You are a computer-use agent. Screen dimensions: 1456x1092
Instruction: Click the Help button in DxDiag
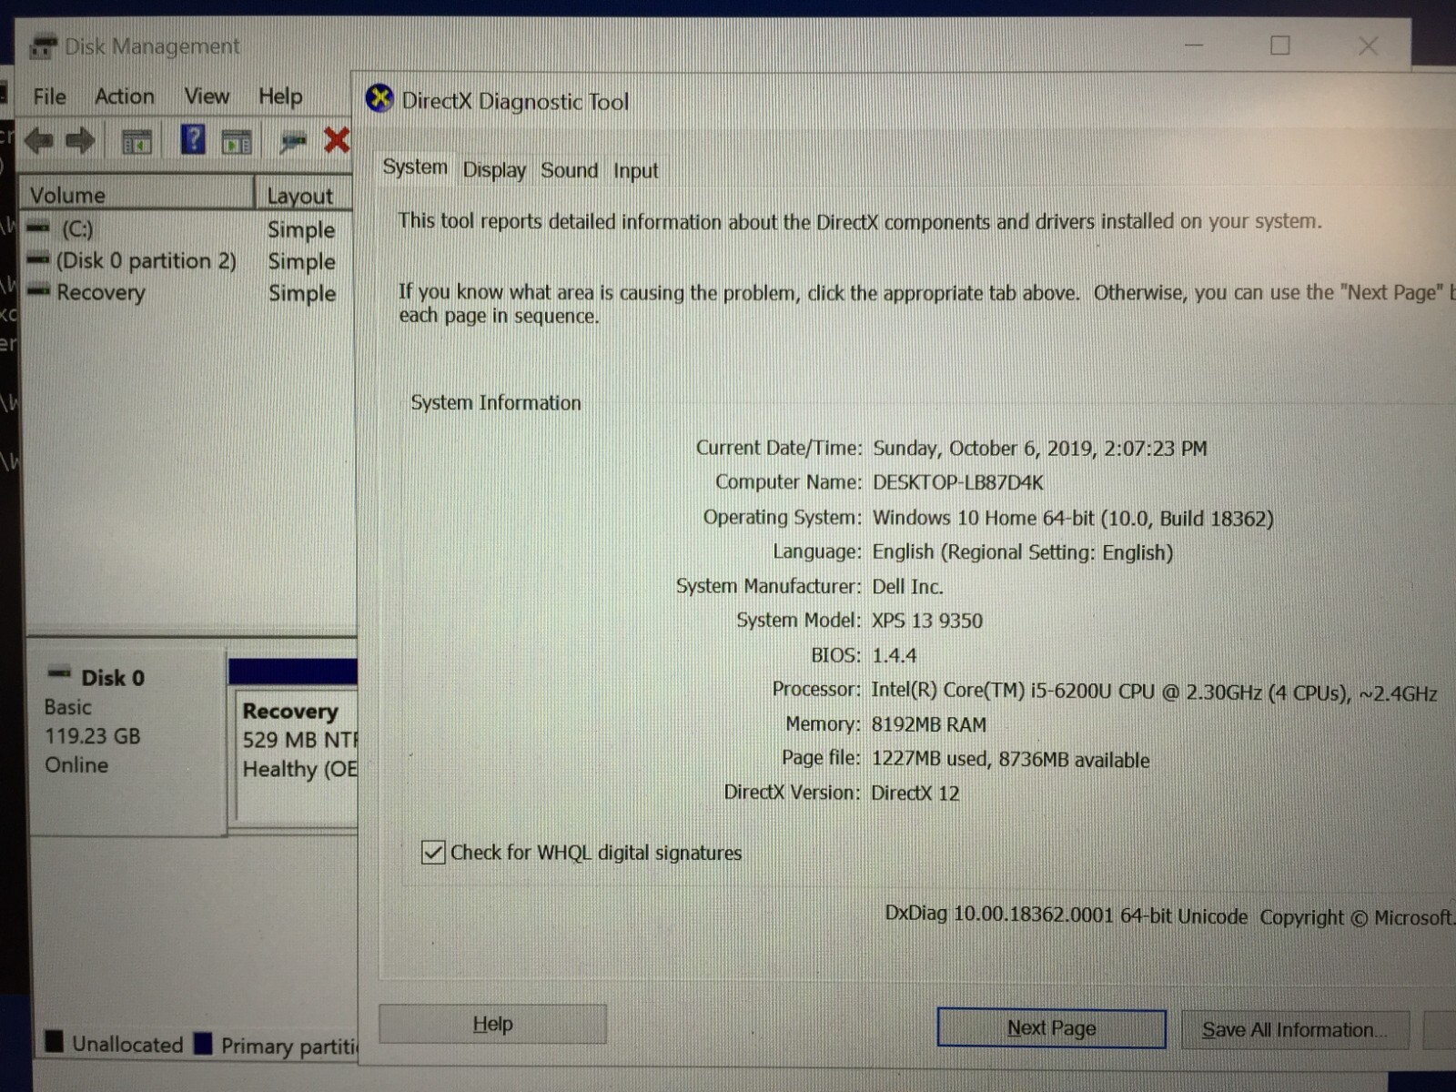(x=492, y=1025)
